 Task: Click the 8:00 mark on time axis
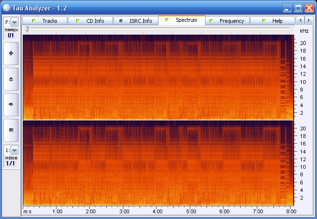click(291, 211)
